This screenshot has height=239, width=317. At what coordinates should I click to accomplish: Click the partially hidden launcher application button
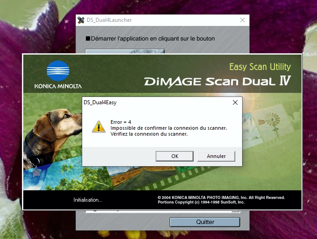[125, 51]
